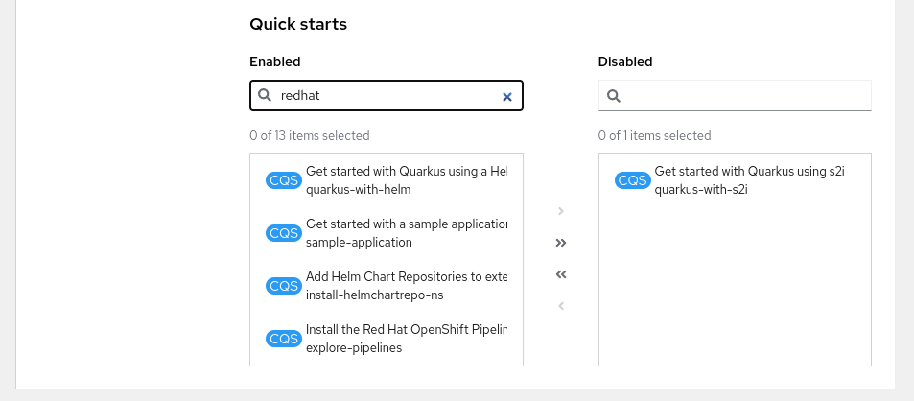Move all quick starts to Disabled list
The height and width of the screenshot is (401, 914).
point(561,243)
